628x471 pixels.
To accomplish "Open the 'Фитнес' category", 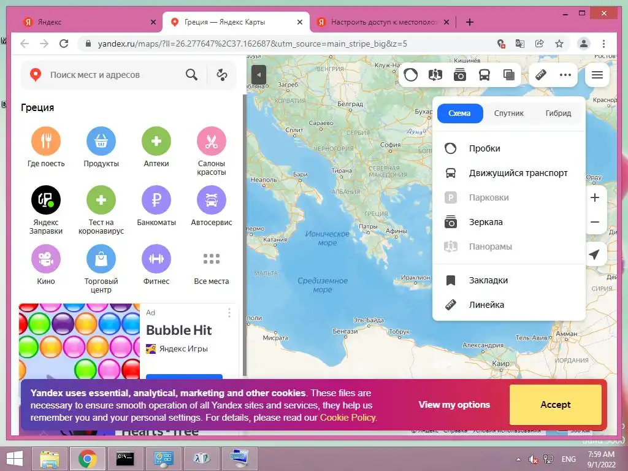I will point(156,265).
